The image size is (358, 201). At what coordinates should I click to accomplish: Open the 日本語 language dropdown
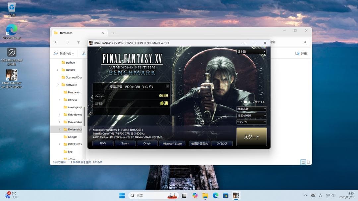pos(251,52)
